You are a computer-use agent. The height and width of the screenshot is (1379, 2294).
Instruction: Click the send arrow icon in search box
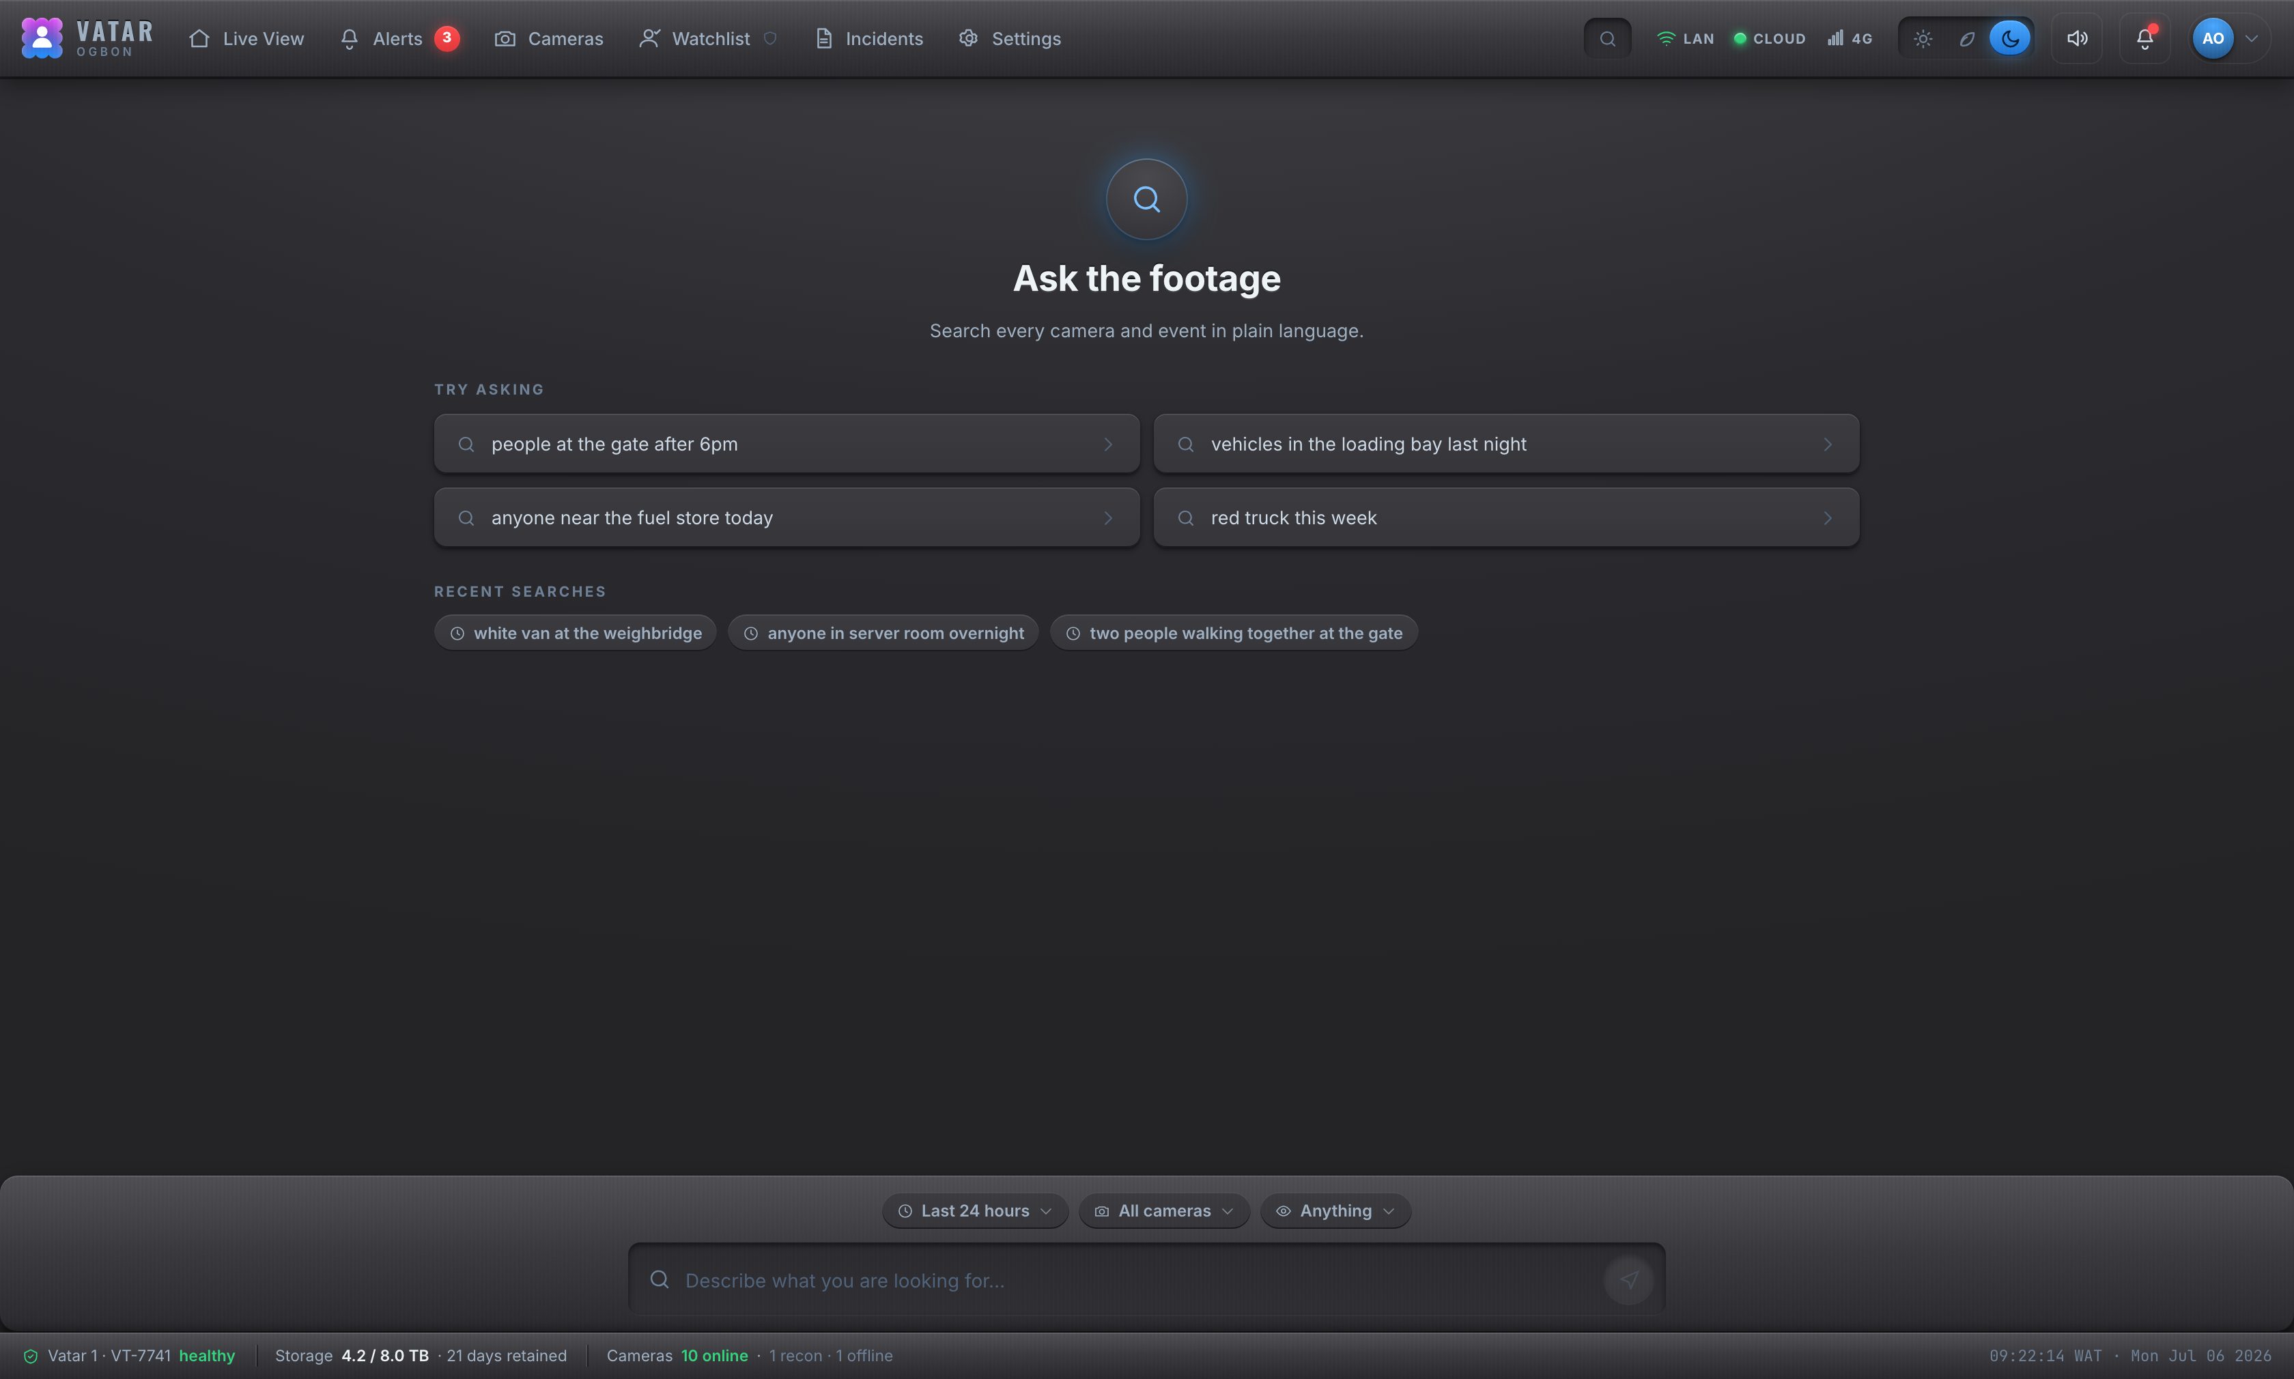[1629, 1279]
